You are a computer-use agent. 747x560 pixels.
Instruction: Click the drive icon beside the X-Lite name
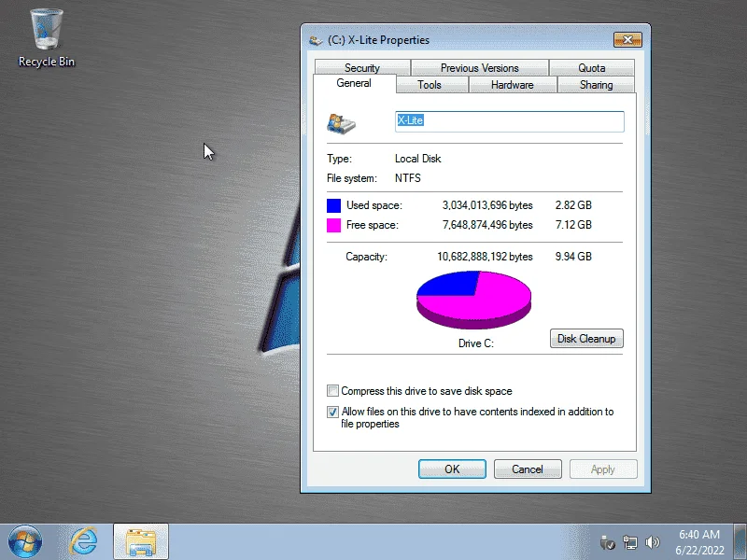(x=341, y=123)
